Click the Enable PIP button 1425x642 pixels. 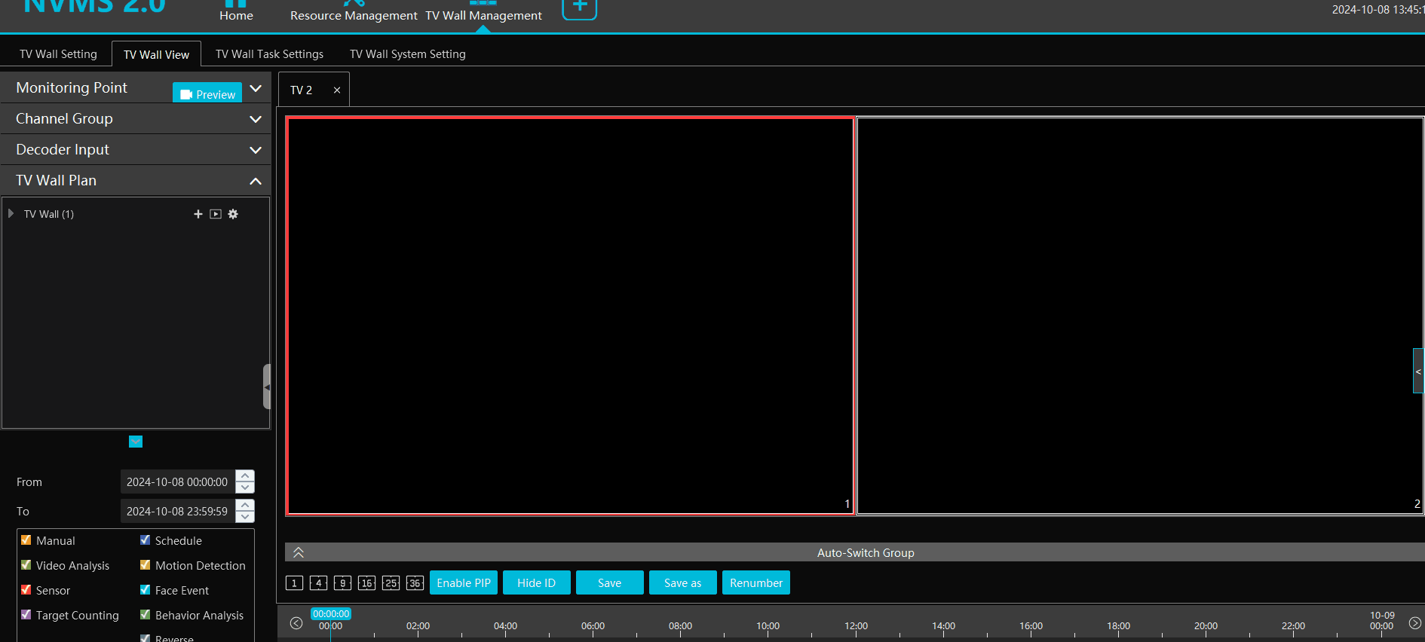(x=463, y=583)
